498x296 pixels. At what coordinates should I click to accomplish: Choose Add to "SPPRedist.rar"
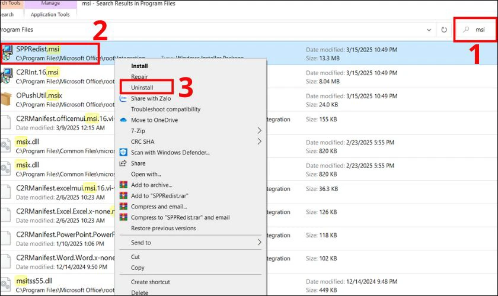(x=159, y=196)
